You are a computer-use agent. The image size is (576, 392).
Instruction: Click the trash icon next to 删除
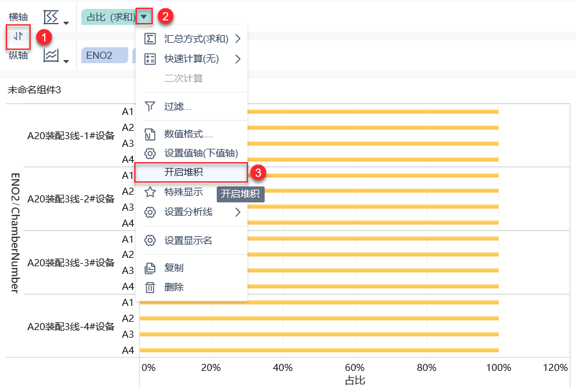(150, 287)
